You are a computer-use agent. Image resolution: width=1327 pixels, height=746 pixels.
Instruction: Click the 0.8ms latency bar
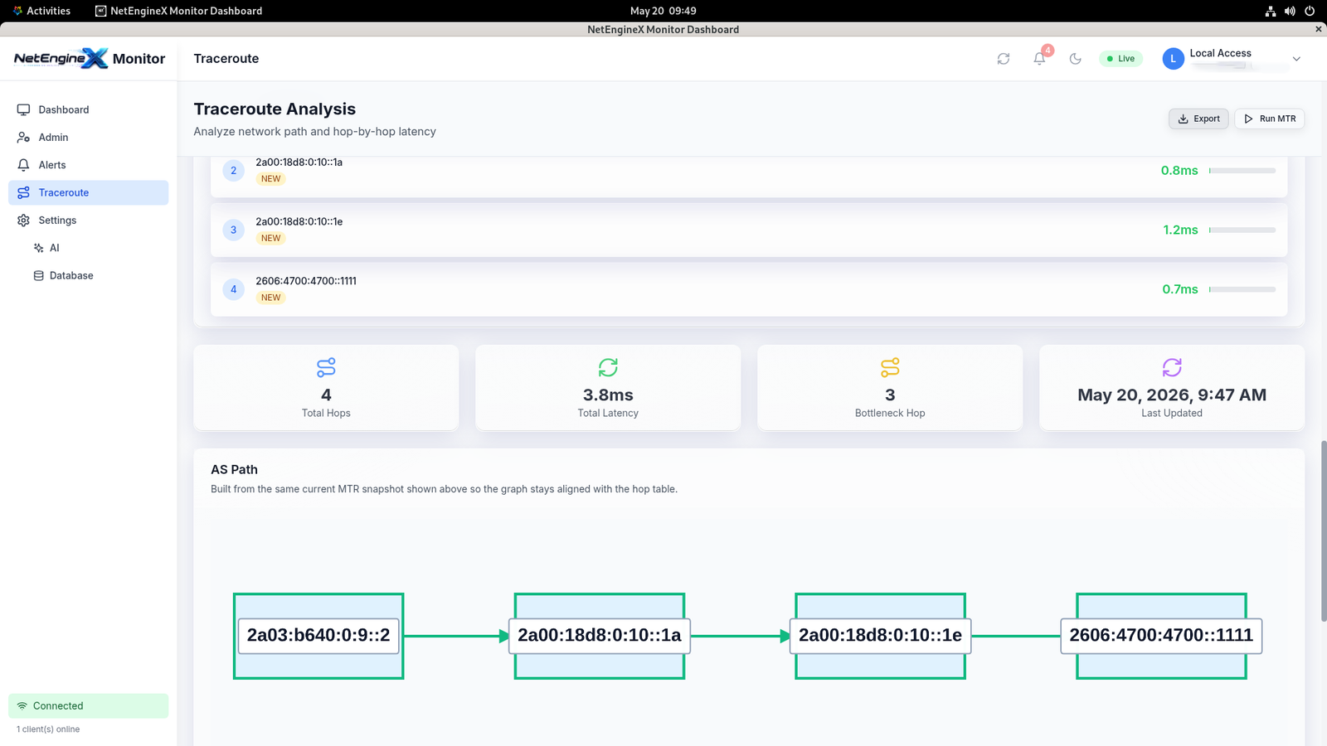(1242, 171)
